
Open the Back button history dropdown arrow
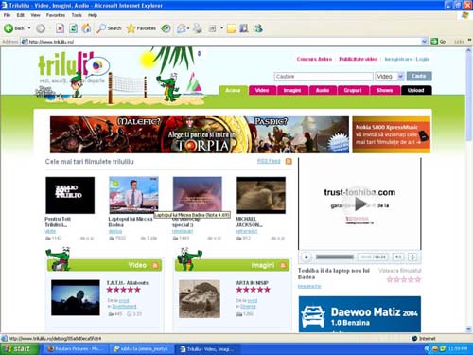(29, 28)
